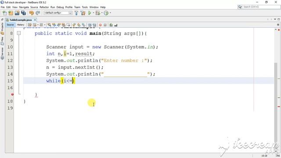The width and height of the screenshot is (281, 158).
Task: Jump to the next search occurrence
Action: tap(58, 25)
